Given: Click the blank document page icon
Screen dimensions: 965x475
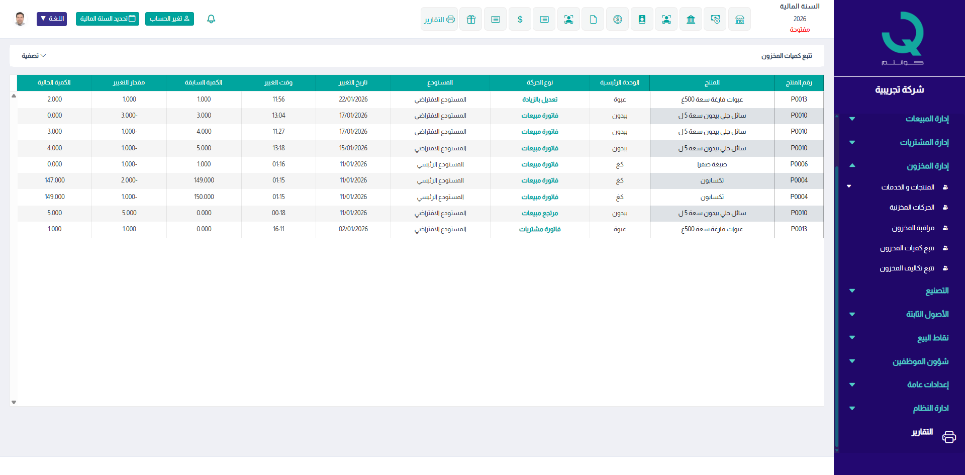Looking at the screenshot, I should click(593, 20).
